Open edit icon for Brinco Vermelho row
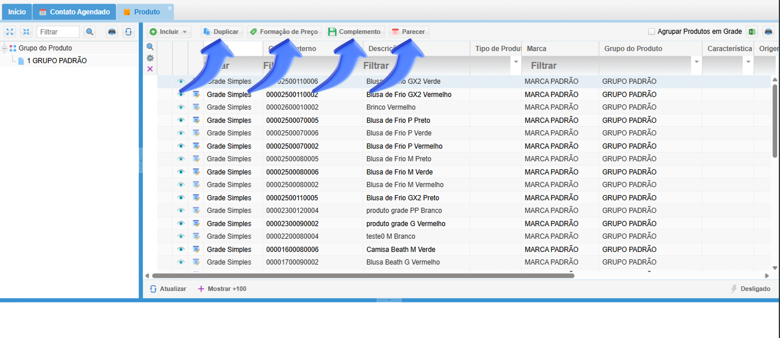 click(196, 107)
